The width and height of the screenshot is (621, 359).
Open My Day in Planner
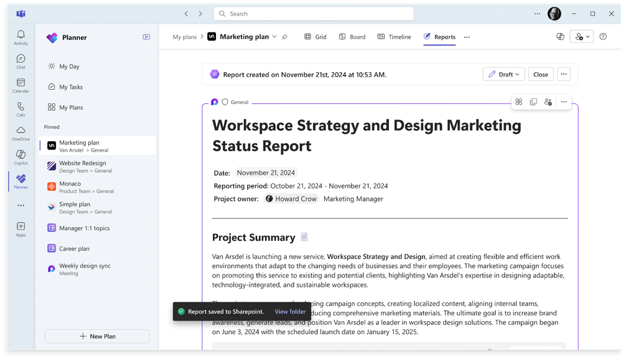click(63, 67)
